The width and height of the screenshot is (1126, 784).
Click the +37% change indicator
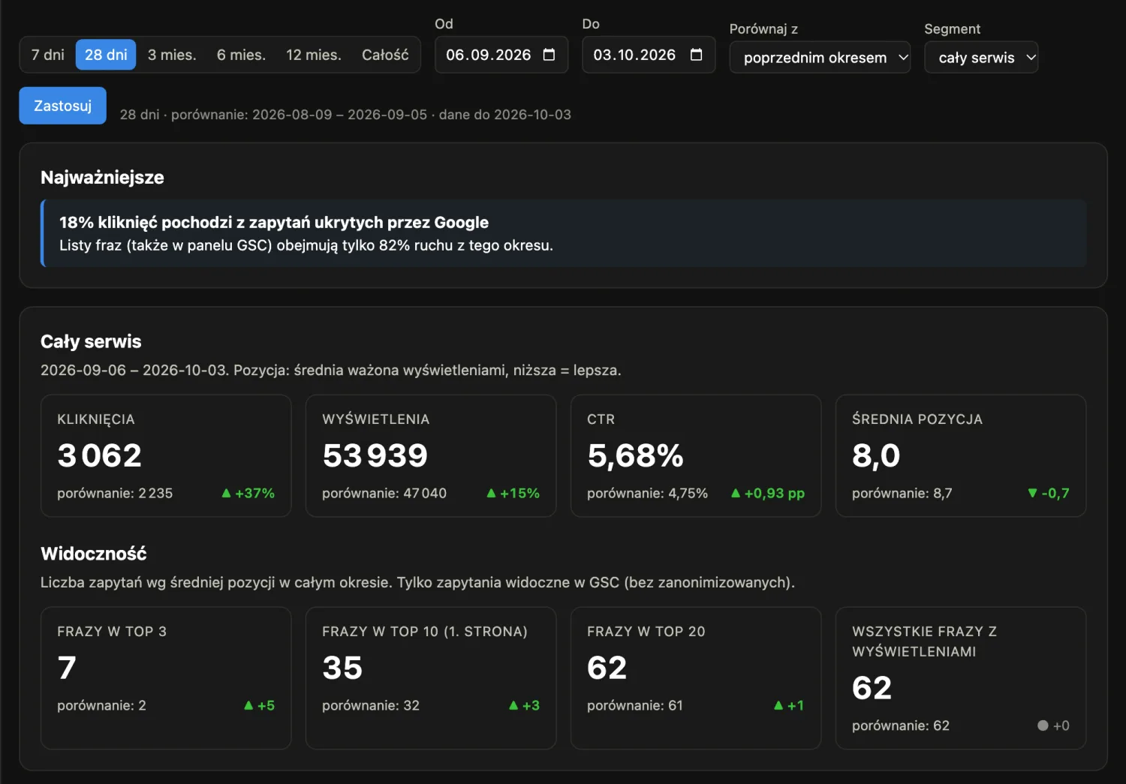(248, 493)
